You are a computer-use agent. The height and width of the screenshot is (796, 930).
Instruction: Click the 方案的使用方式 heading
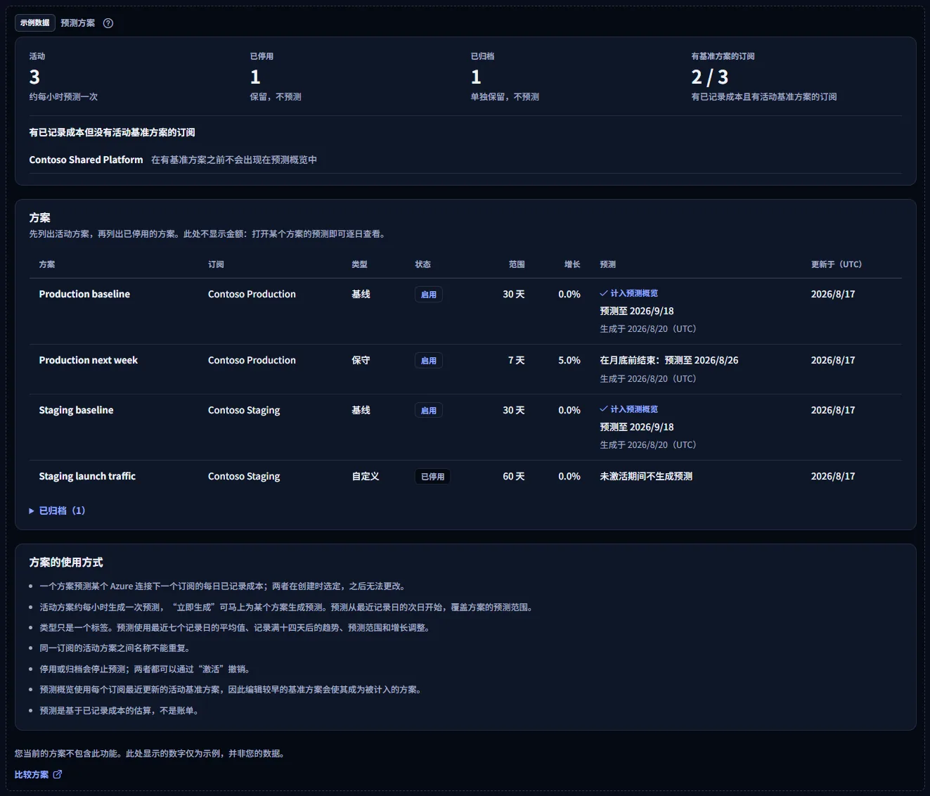point(66,562)
